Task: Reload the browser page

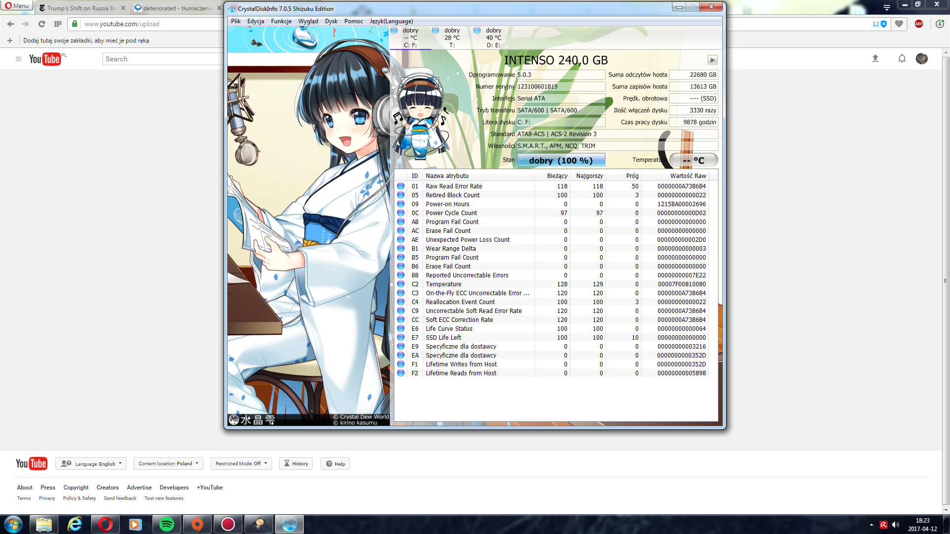Action: coord(42,24)
